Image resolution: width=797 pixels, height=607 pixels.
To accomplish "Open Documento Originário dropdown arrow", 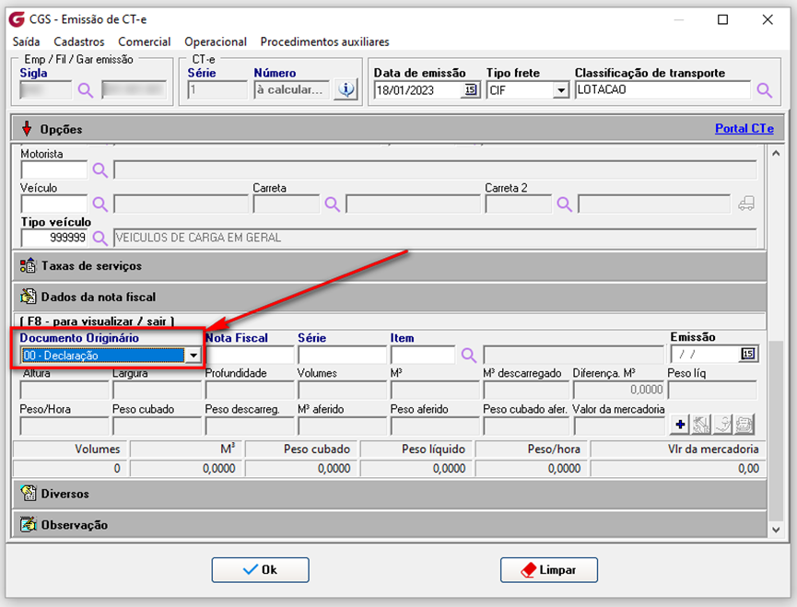I will click(x=193, y=355).
